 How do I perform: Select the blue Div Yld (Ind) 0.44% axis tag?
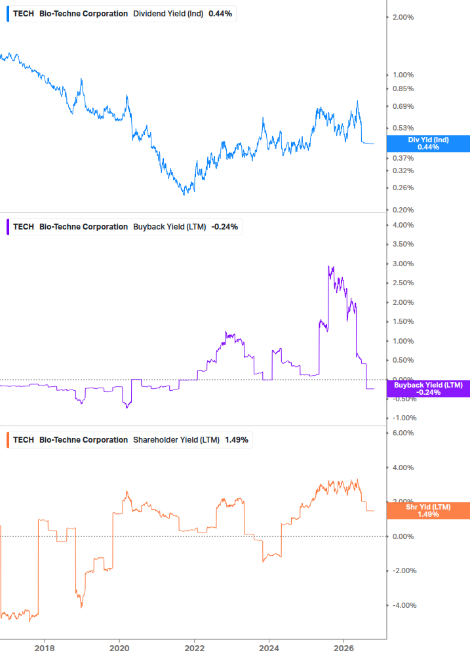click(428, 144)
